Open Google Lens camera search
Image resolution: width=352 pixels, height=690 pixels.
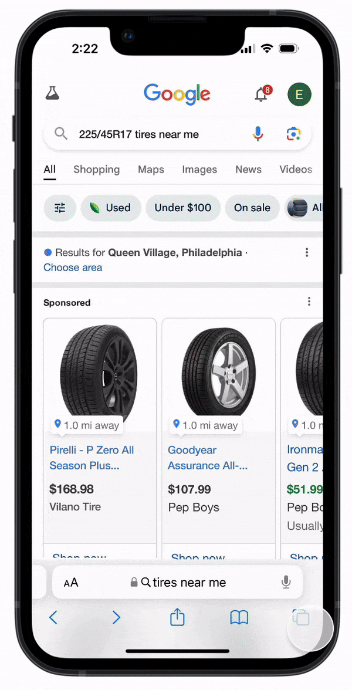pyautogui.click(x=293, y=134)
